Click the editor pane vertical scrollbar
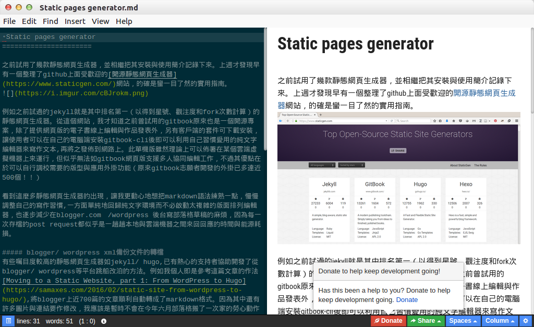This screenshot has width=534, height=327. point(265,89)
